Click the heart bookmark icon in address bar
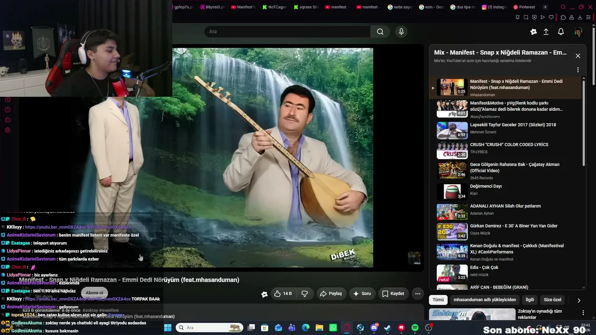Screen dimensions: 596x335 click(551, 17)
